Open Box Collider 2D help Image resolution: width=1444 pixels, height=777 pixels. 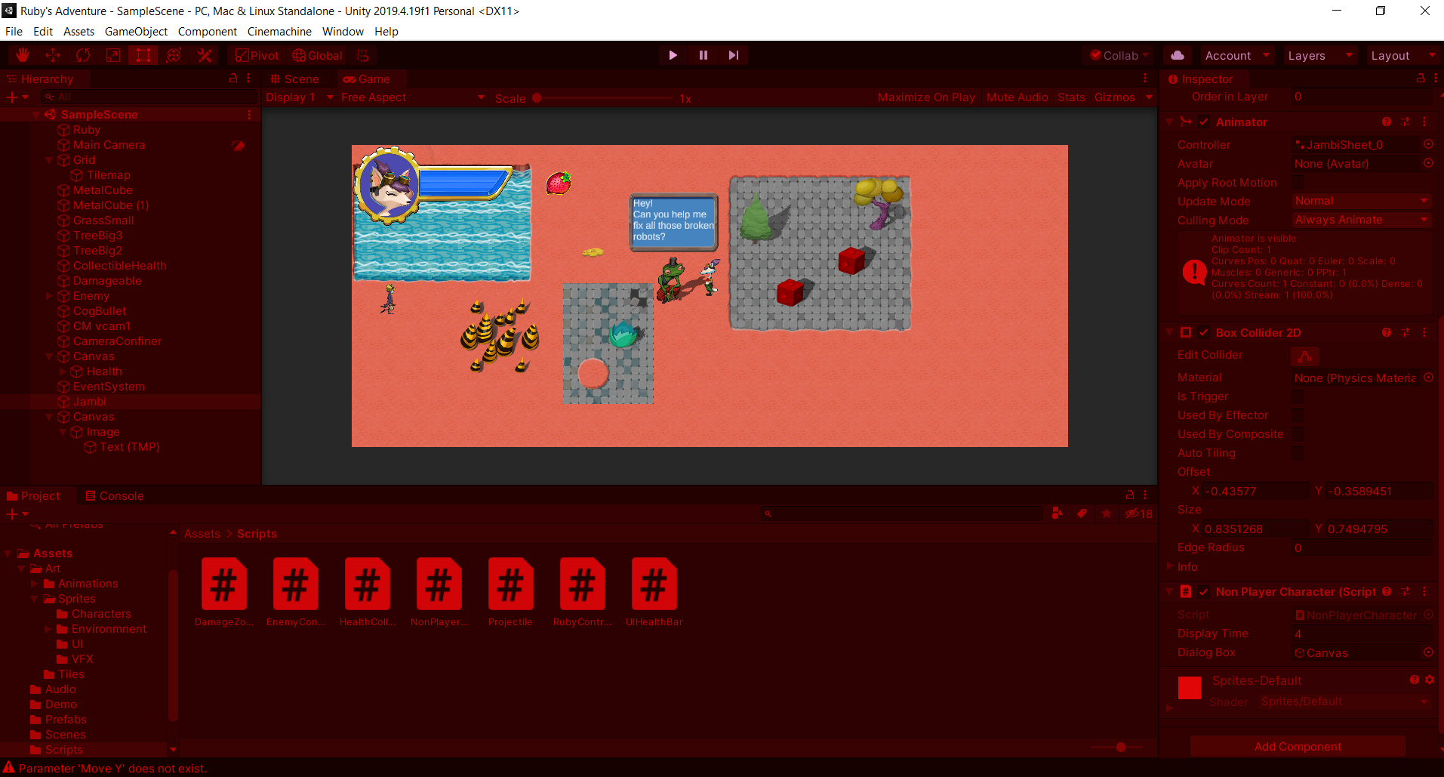coord(1387,332)
